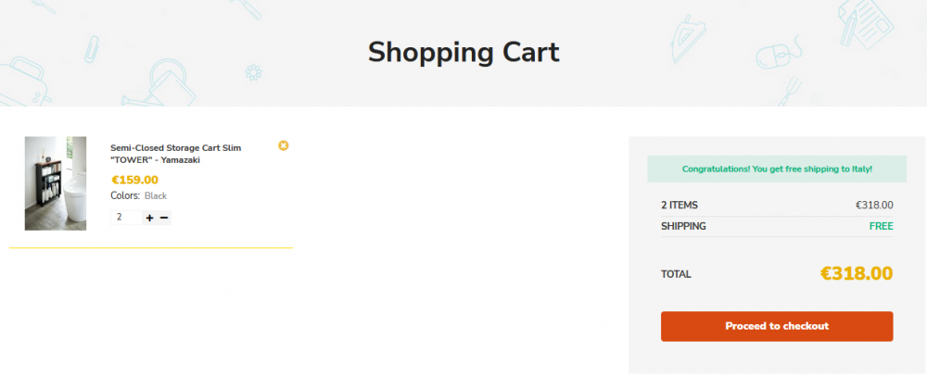927x376 pixels.
Task: Increase quantity with the plus icon
Action: click(x=150, y=218)
